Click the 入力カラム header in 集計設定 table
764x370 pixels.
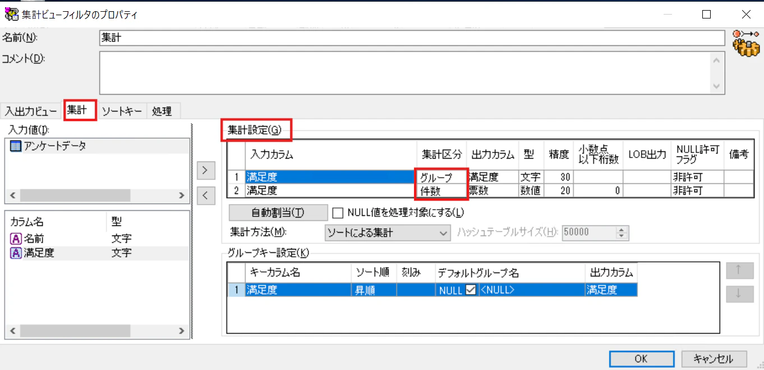[331, 154]
